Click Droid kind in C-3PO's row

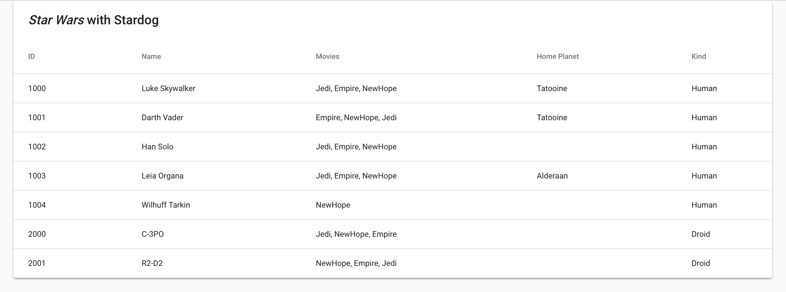click(700, 234)
